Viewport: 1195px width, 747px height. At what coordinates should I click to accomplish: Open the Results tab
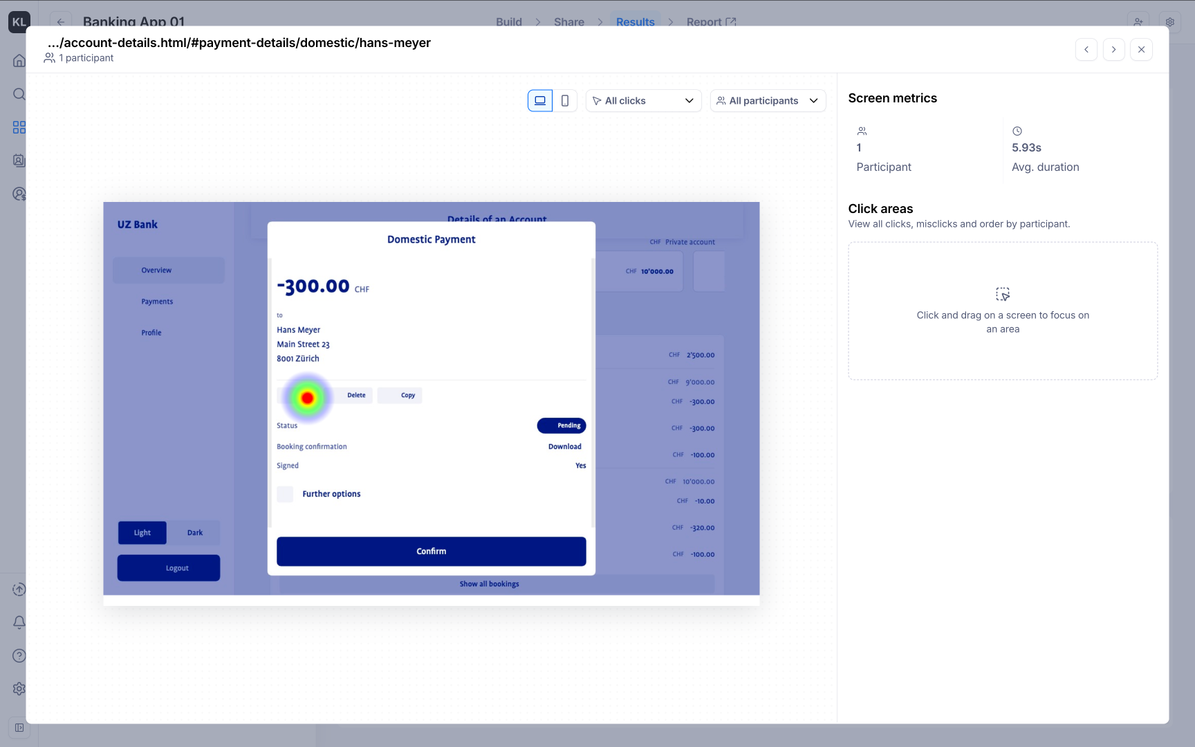636,22
